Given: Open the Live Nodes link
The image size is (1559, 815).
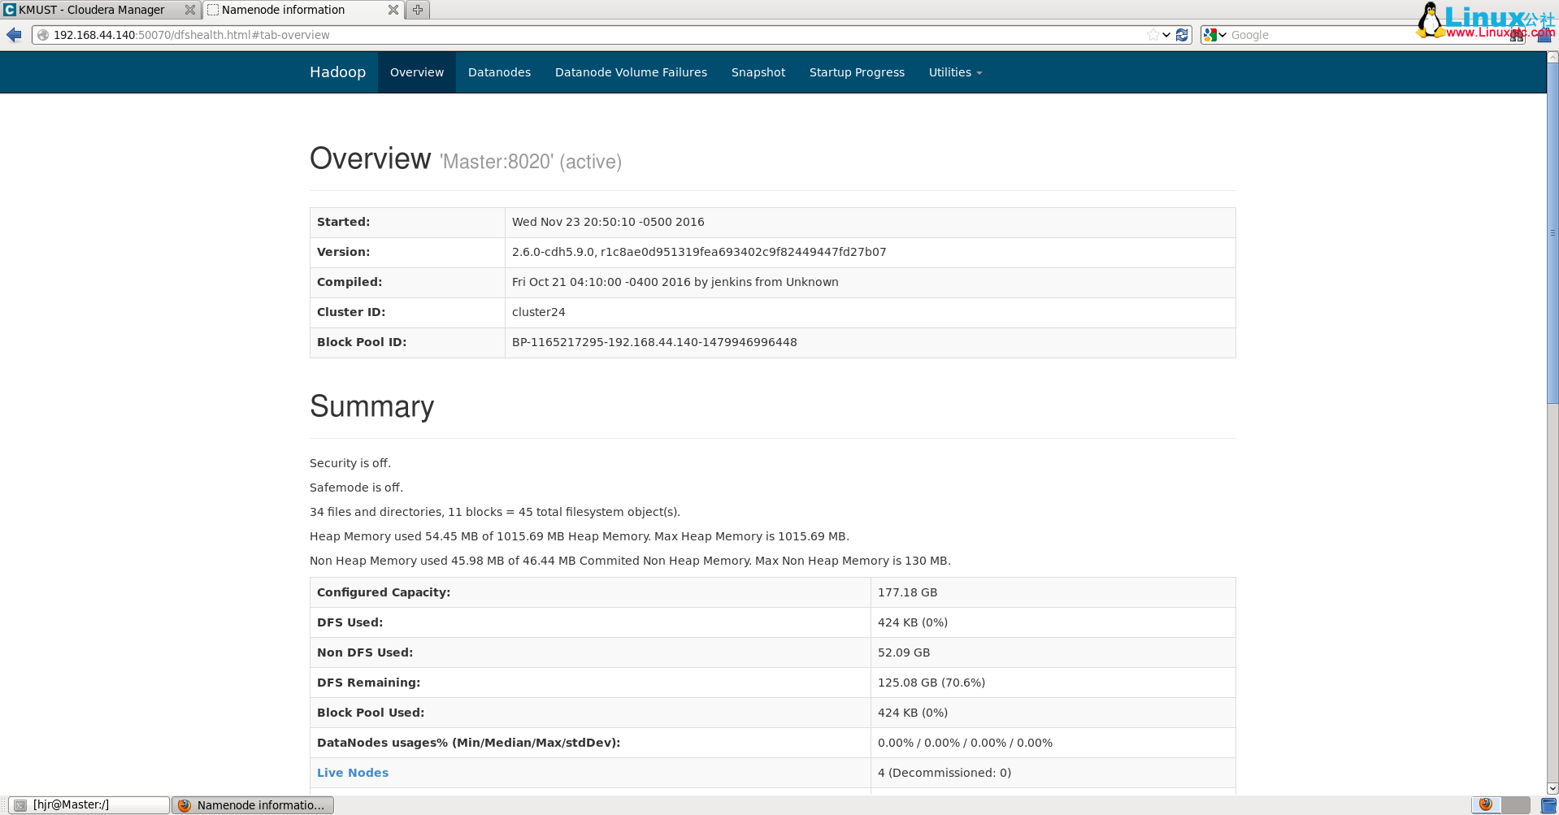Looking at the screenshot, I should (x=353, y=773).
